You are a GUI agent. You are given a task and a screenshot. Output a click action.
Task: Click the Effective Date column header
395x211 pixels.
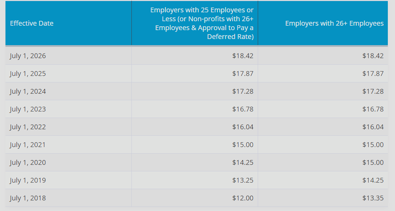(x=68, y=23)
